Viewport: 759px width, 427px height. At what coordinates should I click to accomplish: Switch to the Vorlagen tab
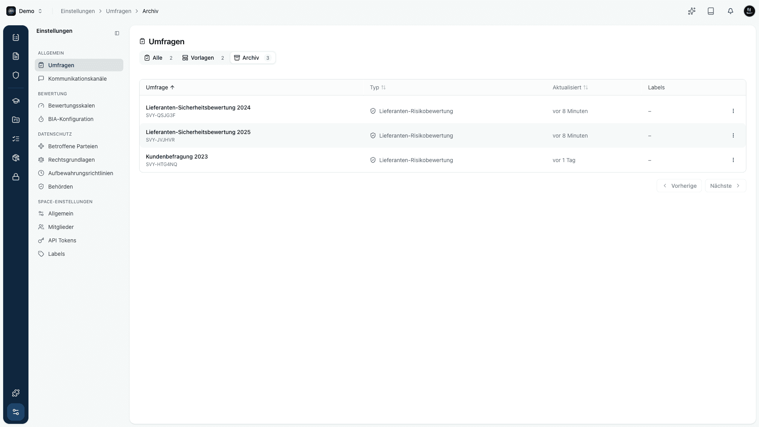click(x=203, y=58)
